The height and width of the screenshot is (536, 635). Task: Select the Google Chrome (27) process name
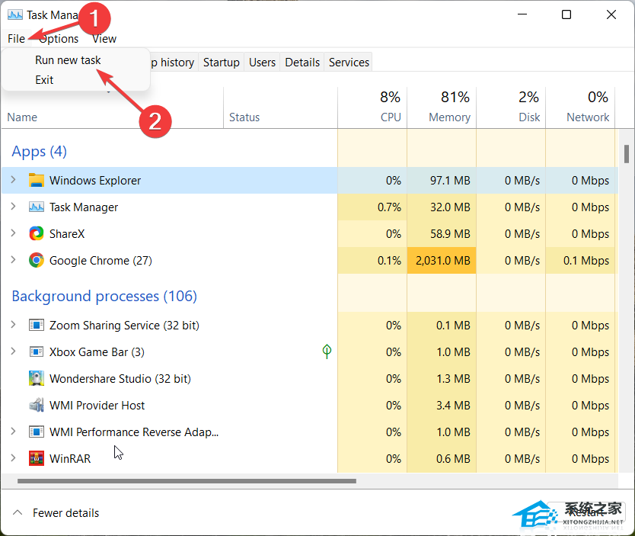[x=101, y=260]
